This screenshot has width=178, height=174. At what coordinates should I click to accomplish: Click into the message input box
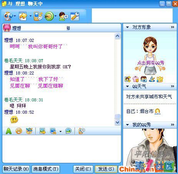(x=62, y=149)
